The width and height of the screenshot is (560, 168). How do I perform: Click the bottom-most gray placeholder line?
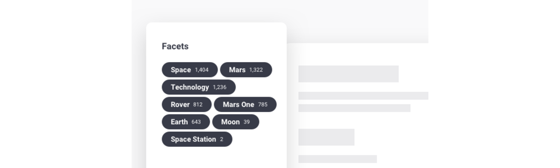point(337,159)
